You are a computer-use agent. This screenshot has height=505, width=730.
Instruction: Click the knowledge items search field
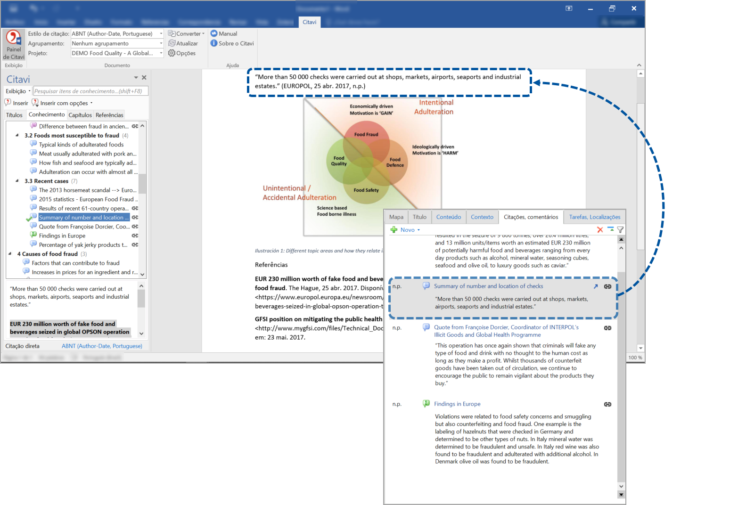(90, 91)
